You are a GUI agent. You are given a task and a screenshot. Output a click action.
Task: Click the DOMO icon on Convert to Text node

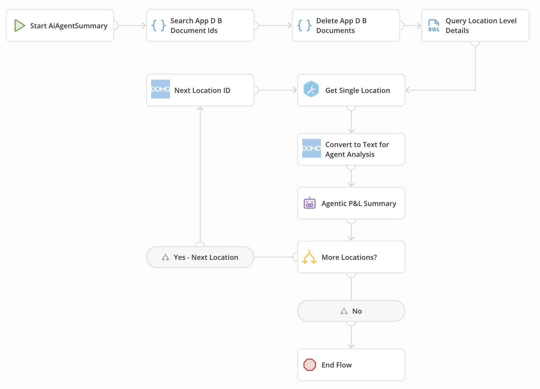pos(311,149)
